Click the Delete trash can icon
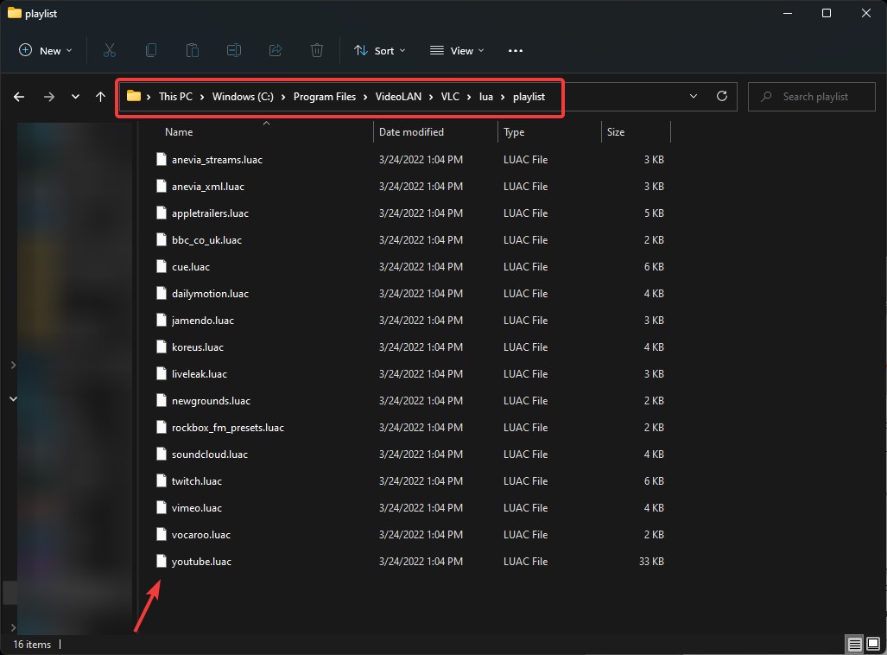Viewport: 887px width, 655px height. click(x=317, y=50)
